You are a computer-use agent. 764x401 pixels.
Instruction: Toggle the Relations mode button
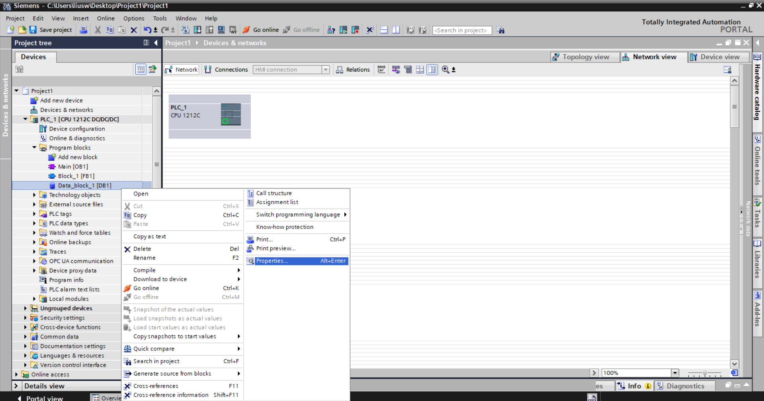(x=353, y=70)
